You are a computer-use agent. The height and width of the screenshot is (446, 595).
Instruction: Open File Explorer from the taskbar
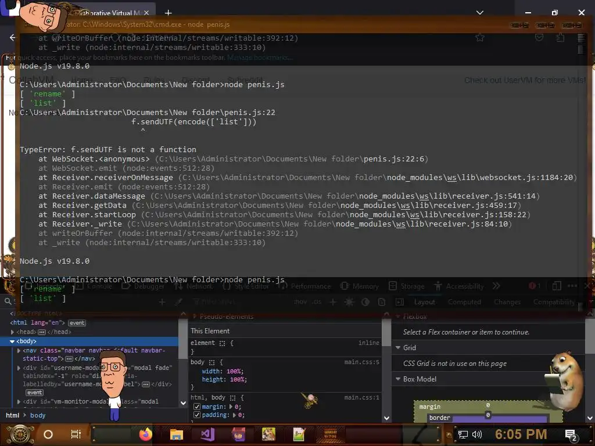tap(177, 434)
